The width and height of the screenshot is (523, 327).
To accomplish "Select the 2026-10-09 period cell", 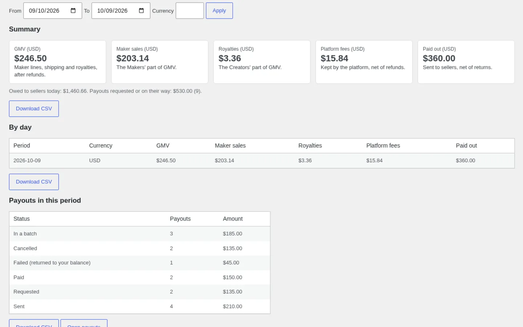I will [x=27, y=161].
